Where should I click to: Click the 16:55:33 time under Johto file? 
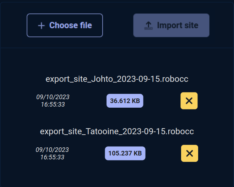point(53,104)
